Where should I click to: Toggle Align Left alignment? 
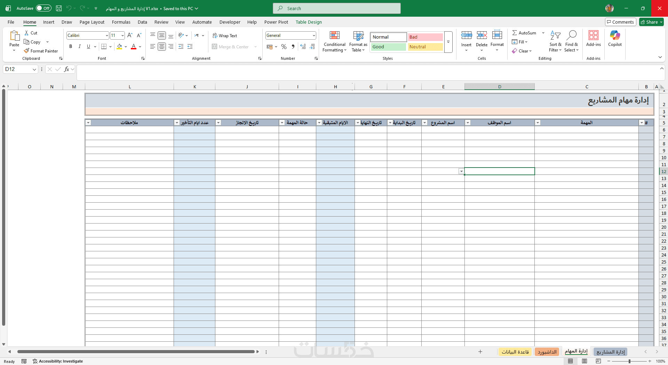(x=153, y=46)
